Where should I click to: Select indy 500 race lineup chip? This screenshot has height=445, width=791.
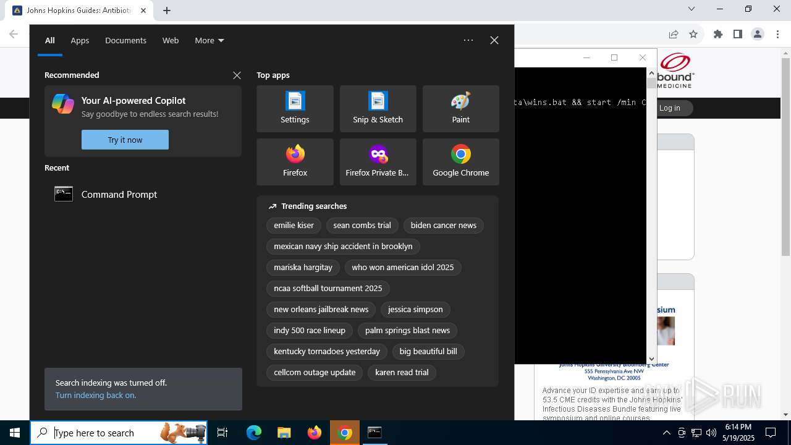(x=310, y=331)
